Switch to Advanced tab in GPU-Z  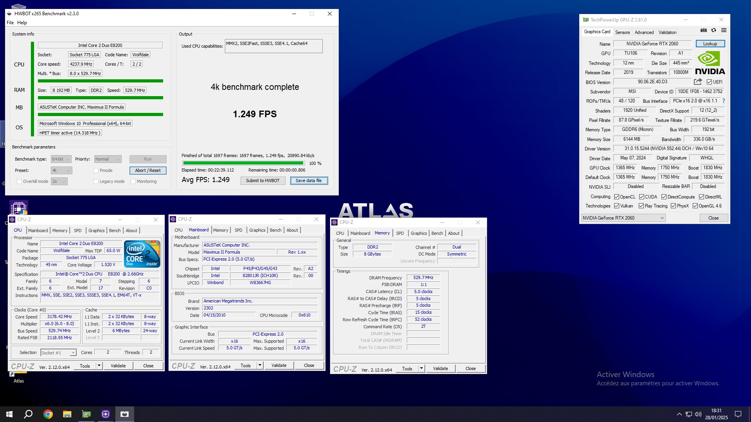pos(644,32)
